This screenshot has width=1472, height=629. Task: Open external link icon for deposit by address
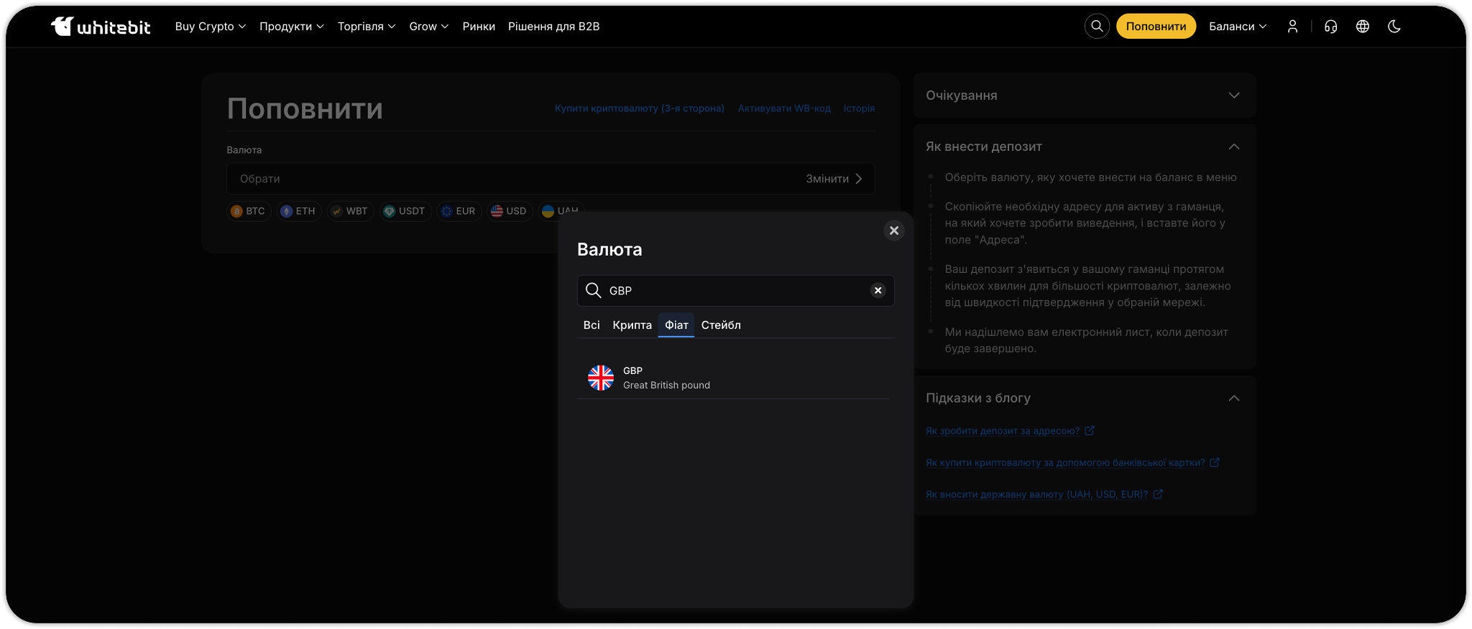click(x=1090, y=431)
